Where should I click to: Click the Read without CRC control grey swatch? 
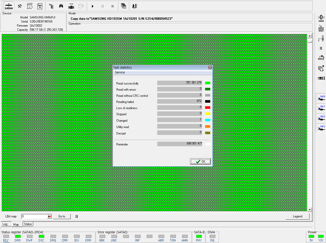click(208, 95)
